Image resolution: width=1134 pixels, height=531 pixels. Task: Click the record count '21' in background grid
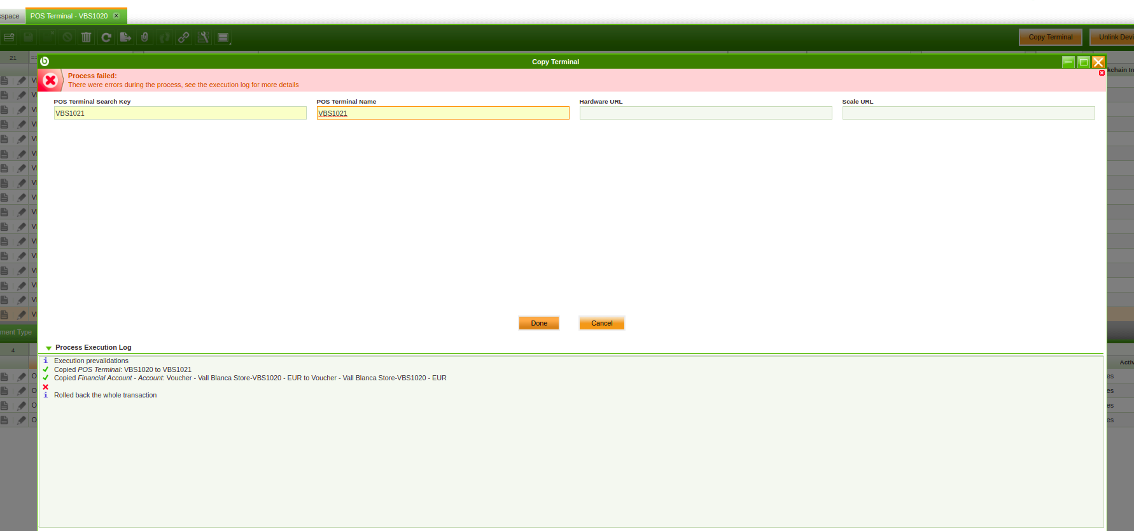(x=13, y=57)
